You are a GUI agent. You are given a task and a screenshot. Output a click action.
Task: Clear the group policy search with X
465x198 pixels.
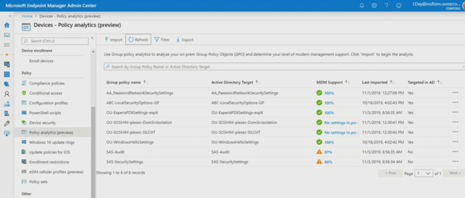pyautogui.click(x=463, y=67)
